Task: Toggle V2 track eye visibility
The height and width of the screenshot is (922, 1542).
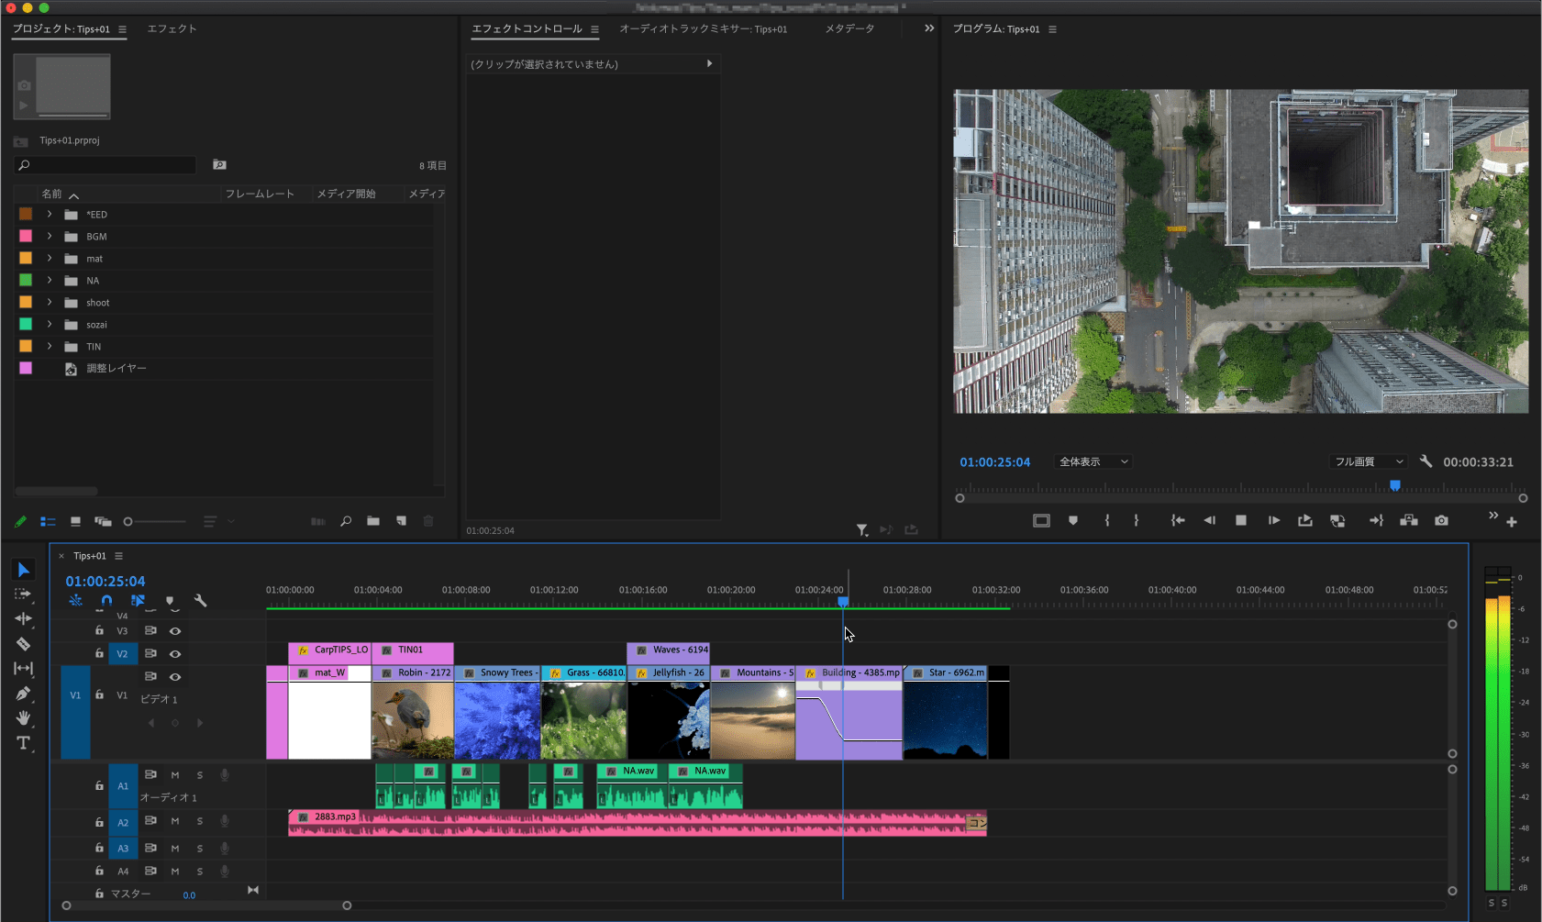Action: click(x=175, y=654)
